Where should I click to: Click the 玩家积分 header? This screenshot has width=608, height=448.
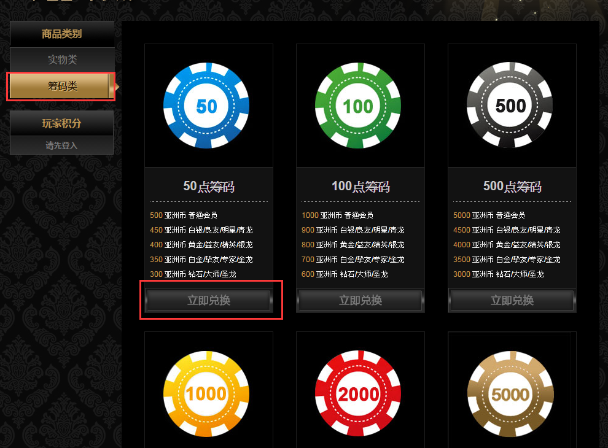pyautogui.click(x=61, y=123)
